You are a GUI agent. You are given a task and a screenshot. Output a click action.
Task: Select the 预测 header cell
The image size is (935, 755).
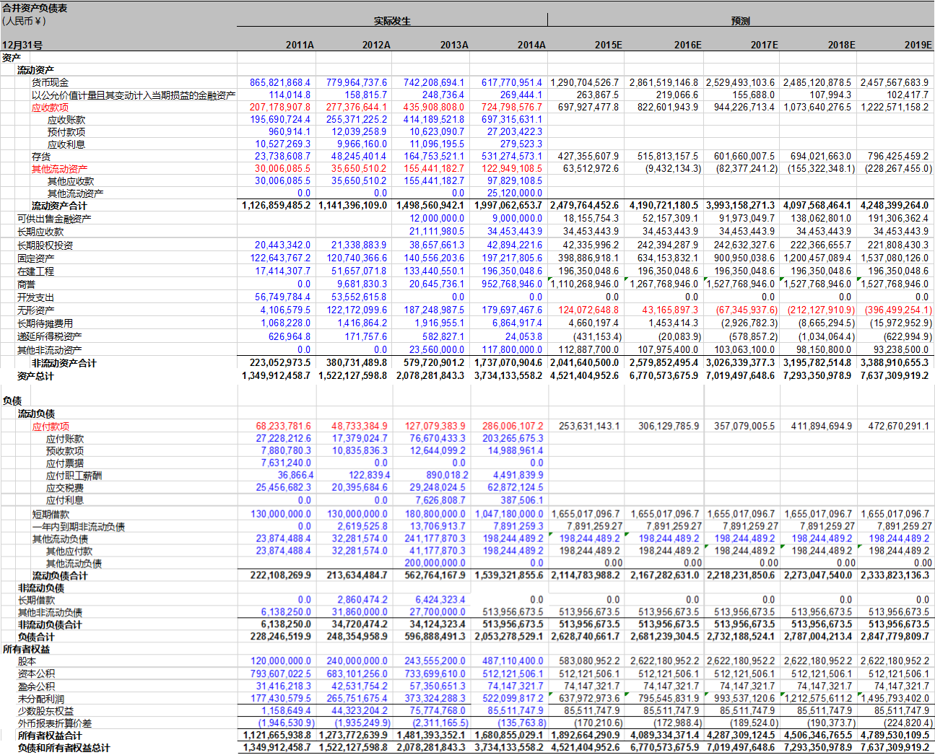740,21
